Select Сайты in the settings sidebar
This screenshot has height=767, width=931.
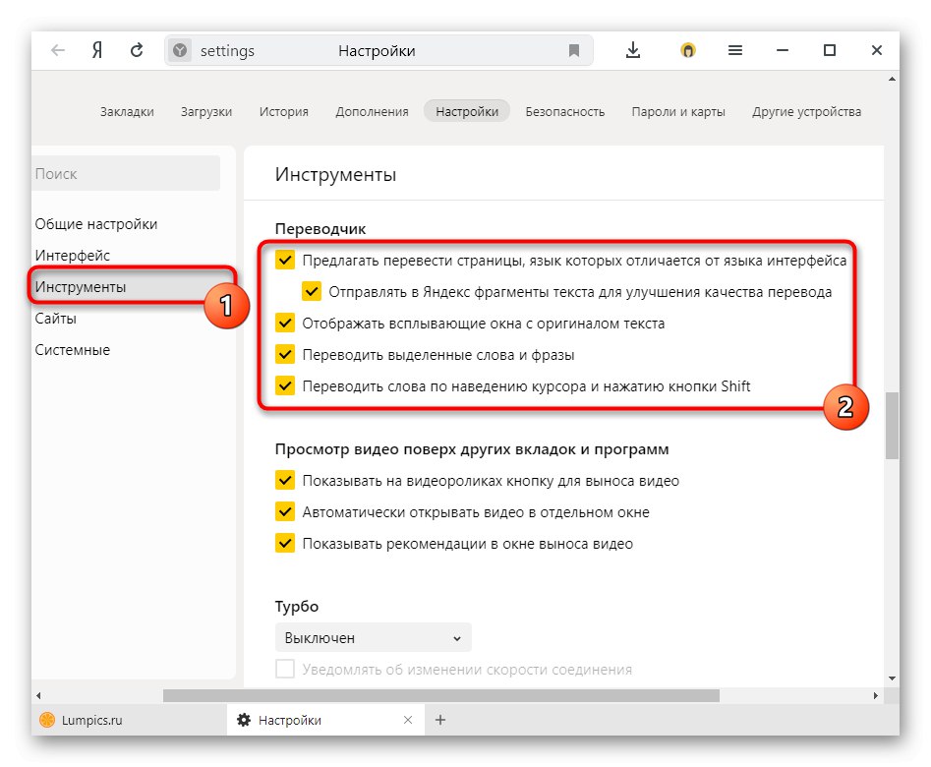coord(56,318)
